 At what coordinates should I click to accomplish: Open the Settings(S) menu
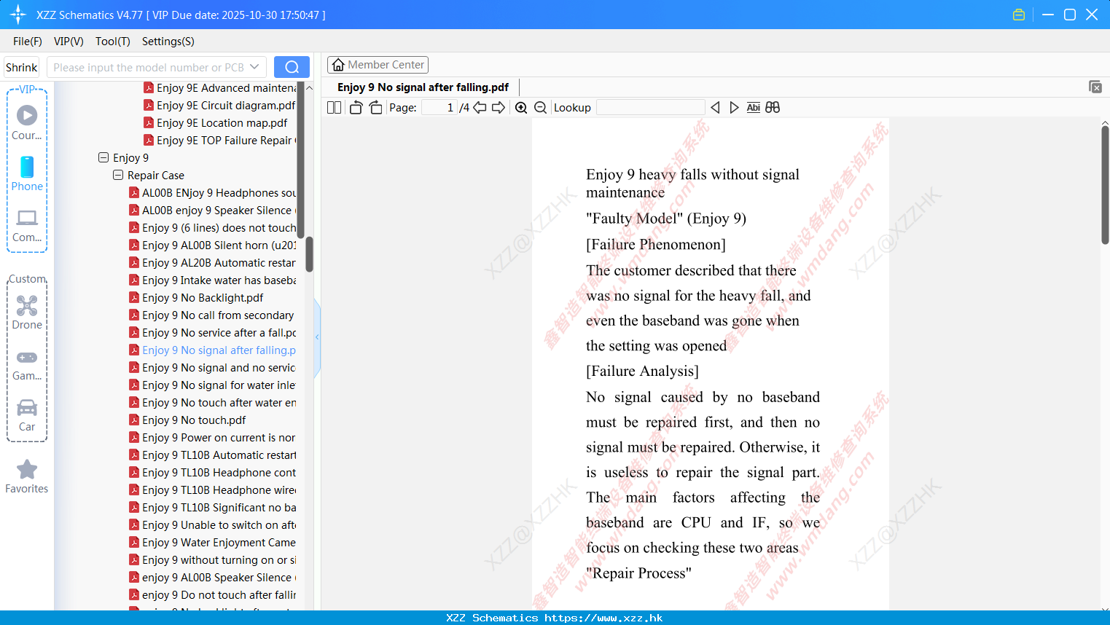tap(168, 42)
